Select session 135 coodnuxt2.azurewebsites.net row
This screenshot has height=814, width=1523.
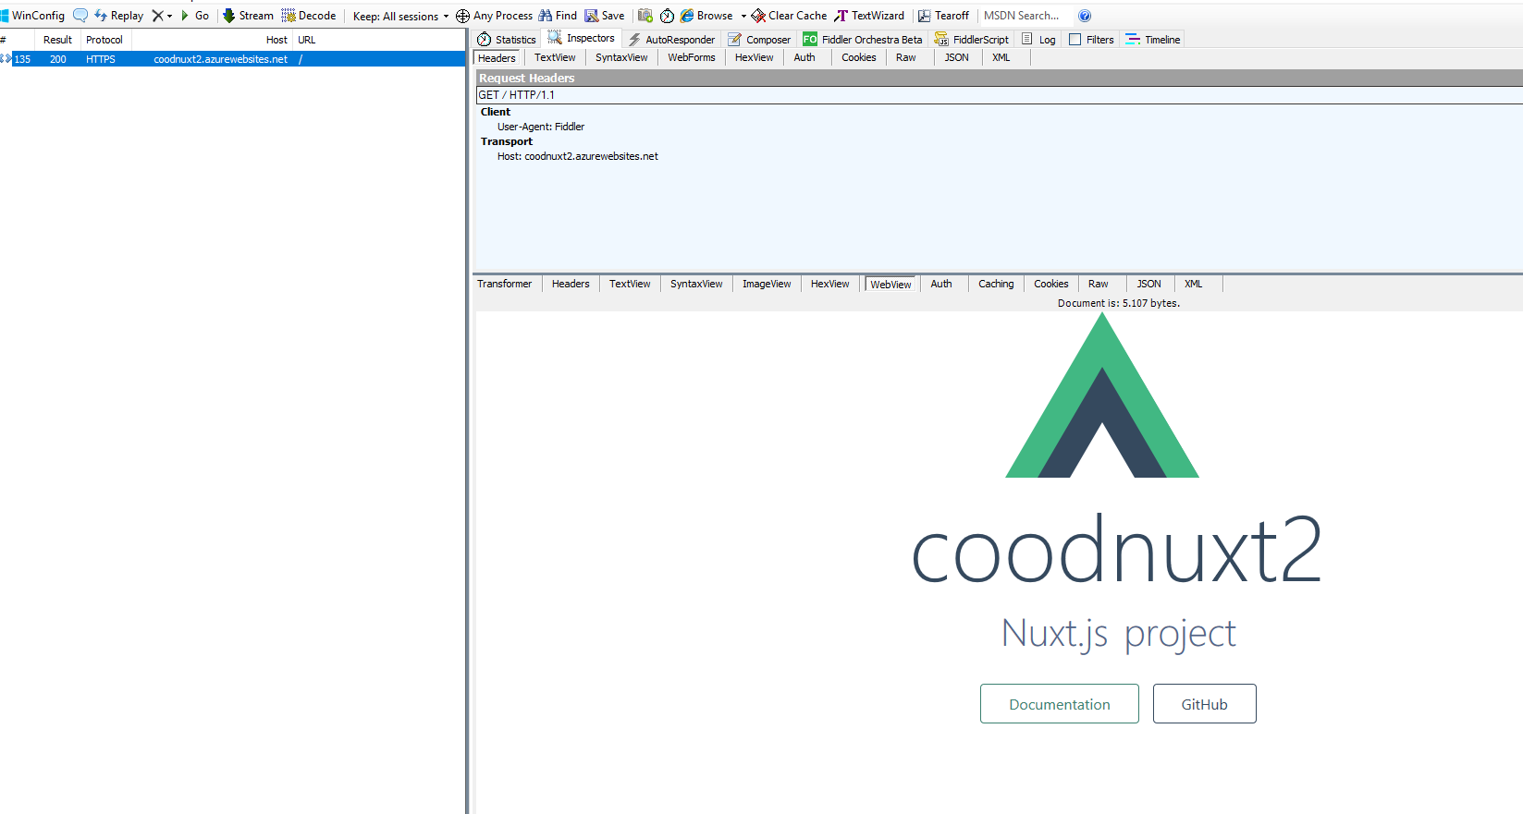232,59
